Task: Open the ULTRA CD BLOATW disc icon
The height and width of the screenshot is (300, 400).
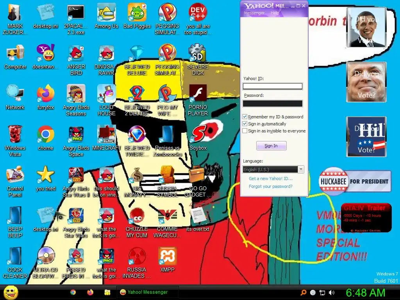Action: point(46,263)
